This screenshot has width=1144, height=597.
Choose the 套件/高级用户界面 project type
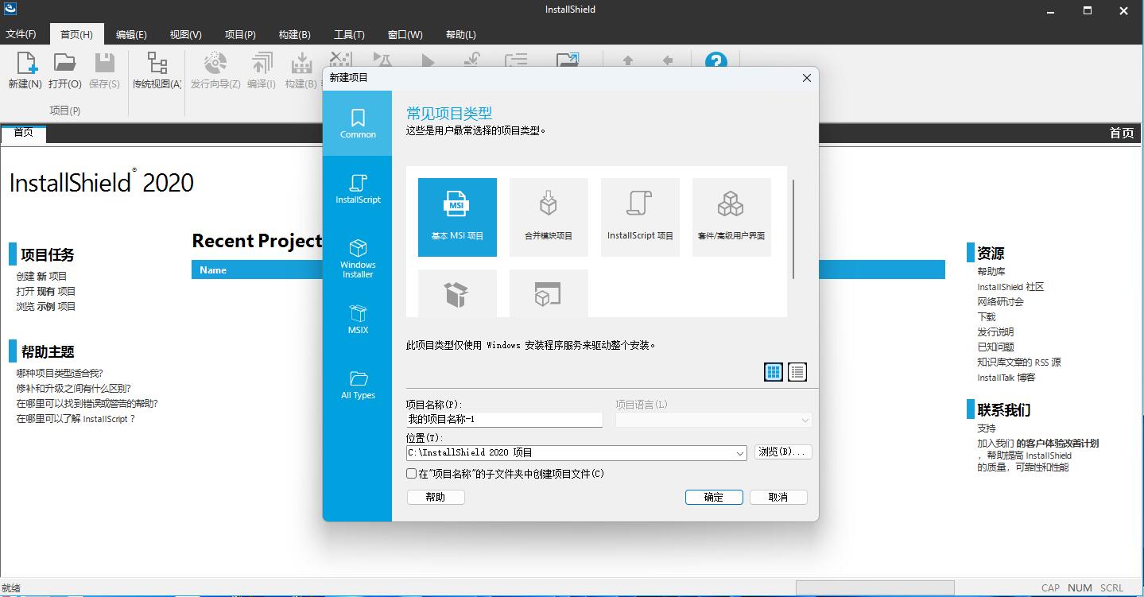(731, 217)
